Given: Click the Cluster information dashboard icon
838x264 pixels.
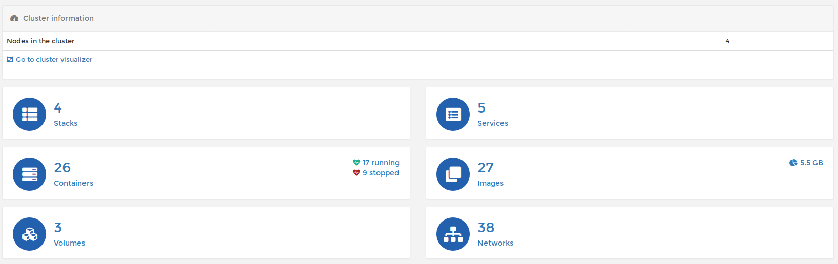Looking at the screenshot, I should [x=14, y=18].
